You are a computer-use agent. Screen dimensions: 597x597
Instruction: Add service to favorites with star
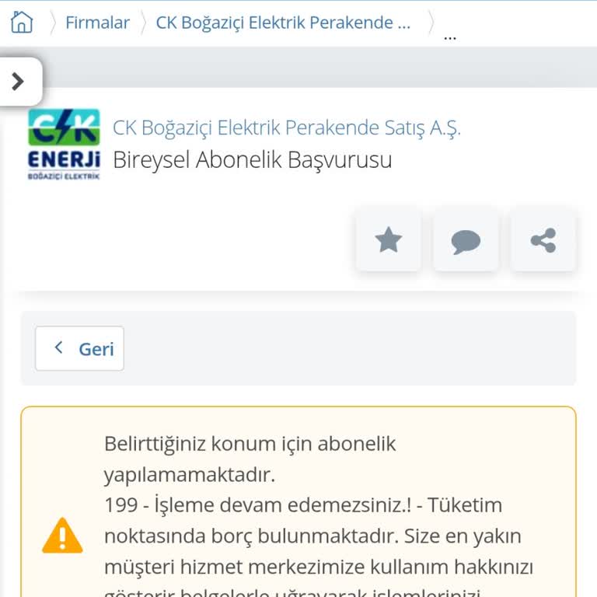coord(389,240)
